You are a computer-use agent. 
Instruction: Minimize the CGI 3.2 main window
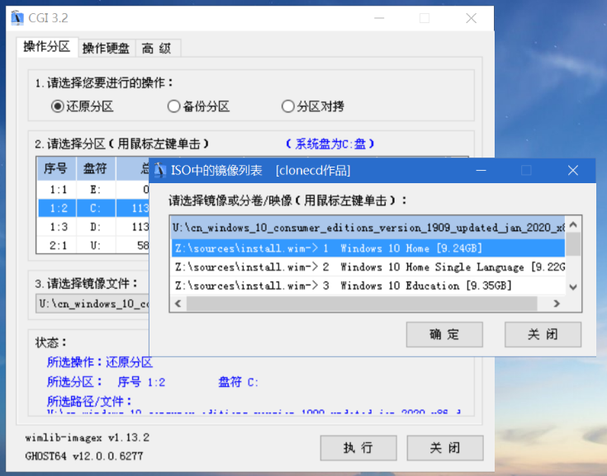(x=379, y=18)
